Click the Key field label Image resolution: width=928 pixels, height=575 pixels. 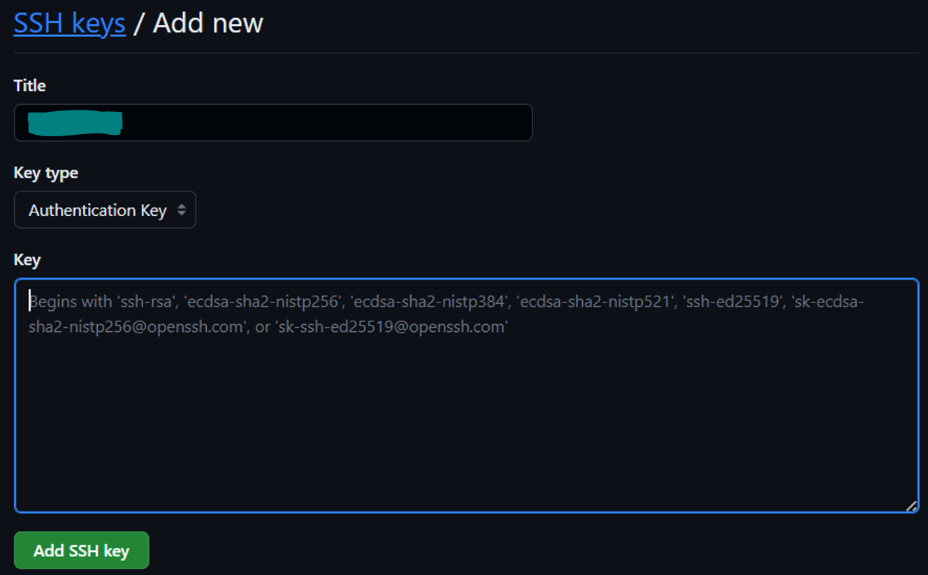27,260
